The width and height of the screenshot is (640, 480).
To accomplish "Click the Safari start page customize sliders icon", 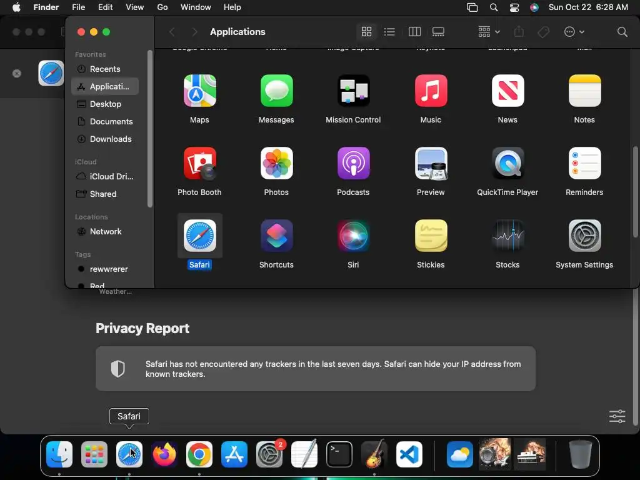I will coord(617,416).
